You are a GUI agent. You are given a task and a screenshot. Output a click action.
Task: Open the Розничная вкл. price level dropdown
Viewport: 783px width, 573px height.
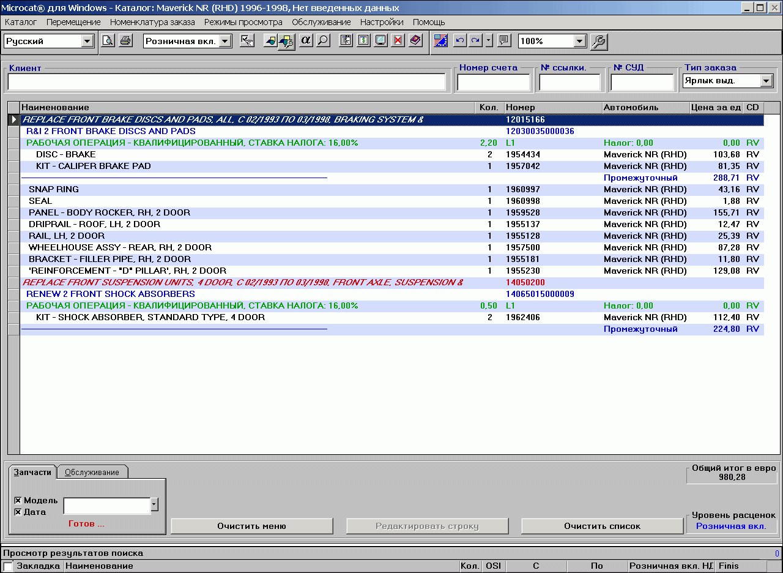(225, 41)
